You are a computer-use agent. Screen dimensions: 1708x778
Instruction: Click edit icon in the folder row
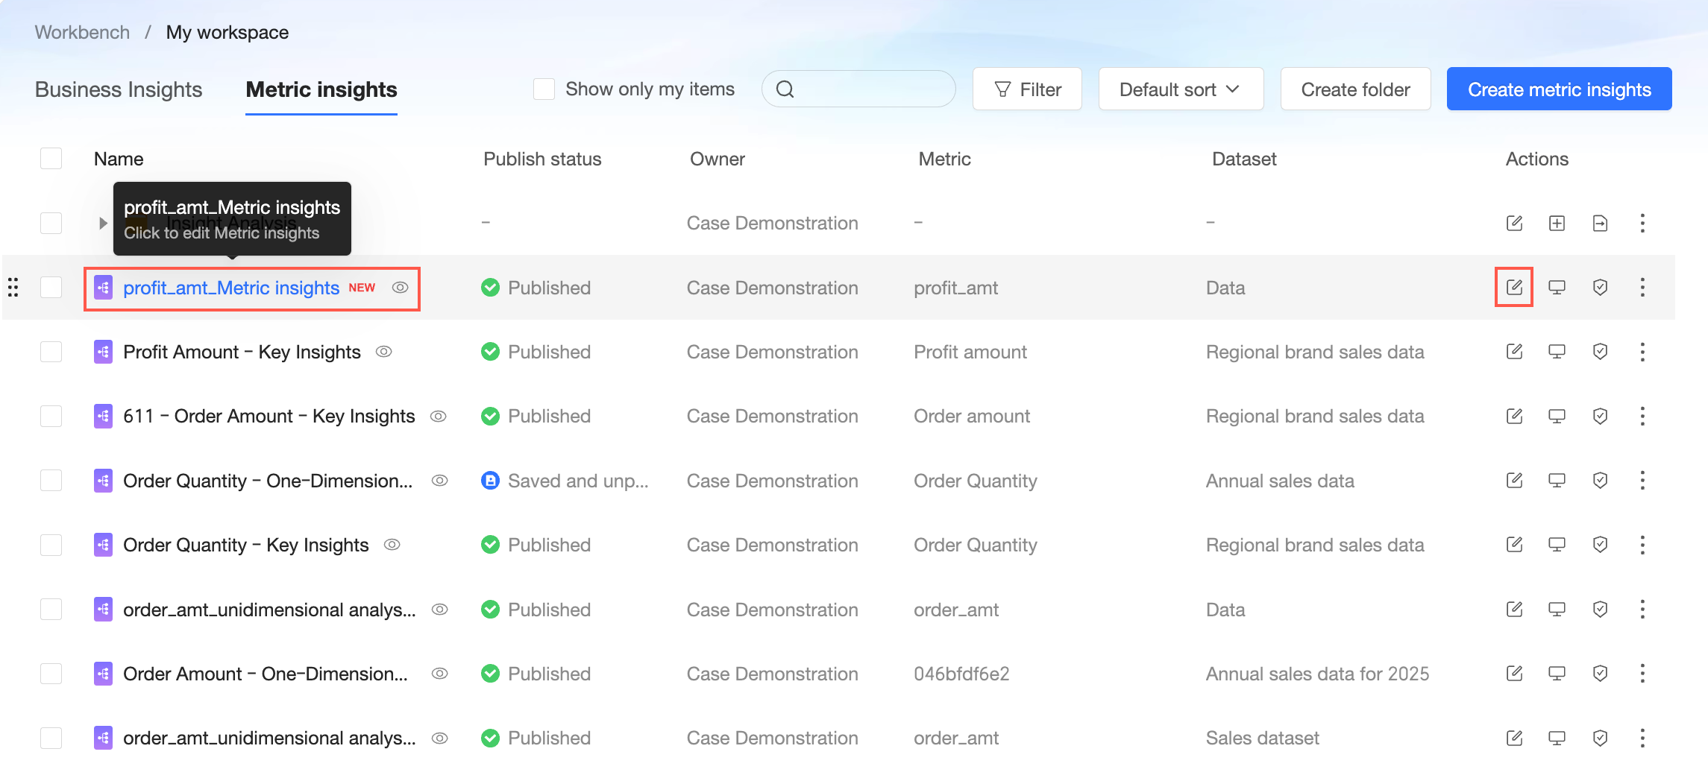[x=1514, y=223]
